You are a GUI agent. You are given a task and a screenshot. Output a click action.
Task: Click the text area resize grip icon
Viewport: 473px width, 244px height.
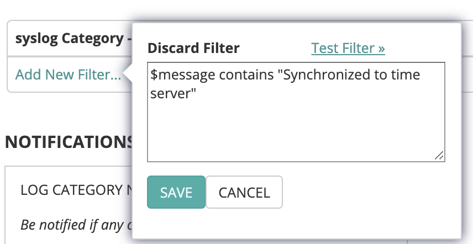[439, 156]
